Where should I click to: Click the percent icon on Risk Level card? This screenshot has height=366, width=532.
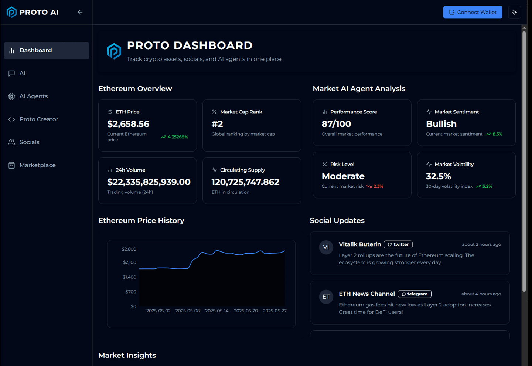(x=324, y=164)
